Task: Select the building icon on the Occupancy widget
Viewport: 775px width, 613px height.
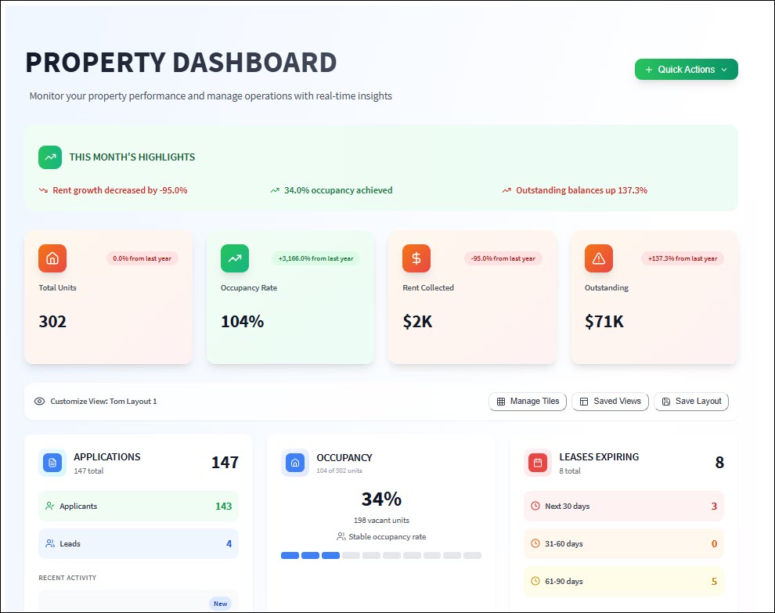Action: pyautogui.click(x=294, y=463)
